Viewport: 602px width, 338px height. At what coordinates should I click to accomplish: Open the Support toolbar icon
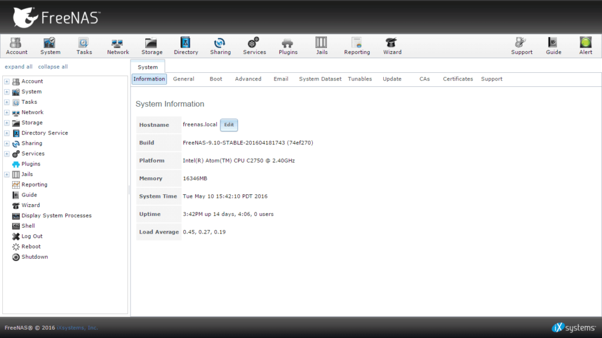[521, 46]
